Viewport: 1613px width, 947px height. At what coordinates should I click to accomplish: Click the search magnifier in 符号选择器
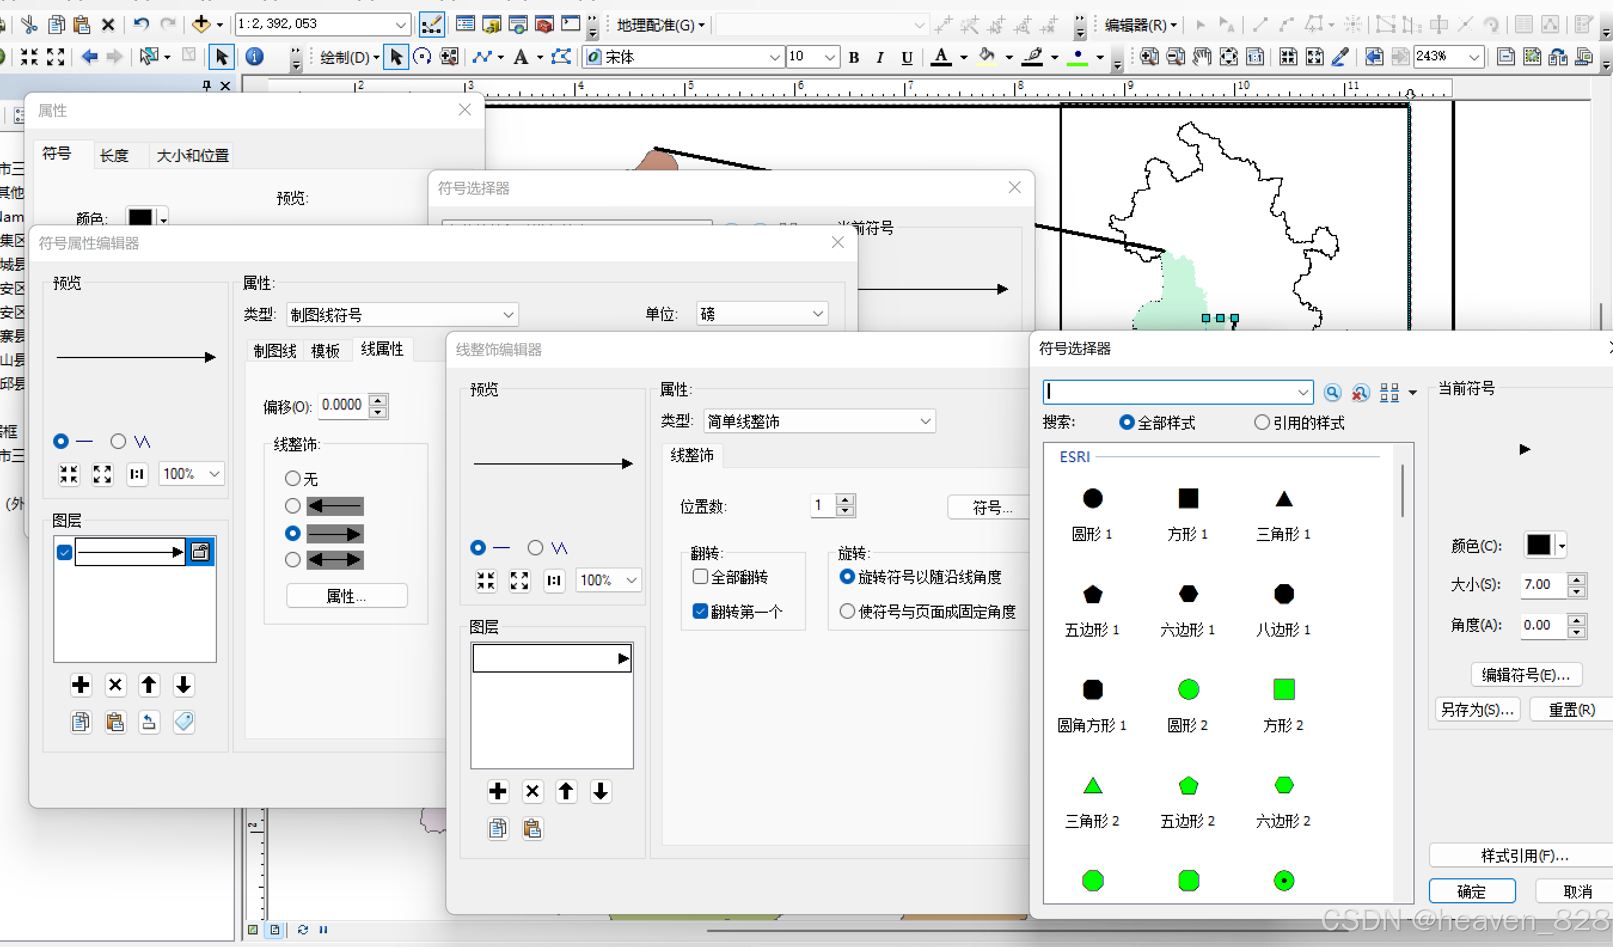pyautogui.click(x=1332, y=393)
